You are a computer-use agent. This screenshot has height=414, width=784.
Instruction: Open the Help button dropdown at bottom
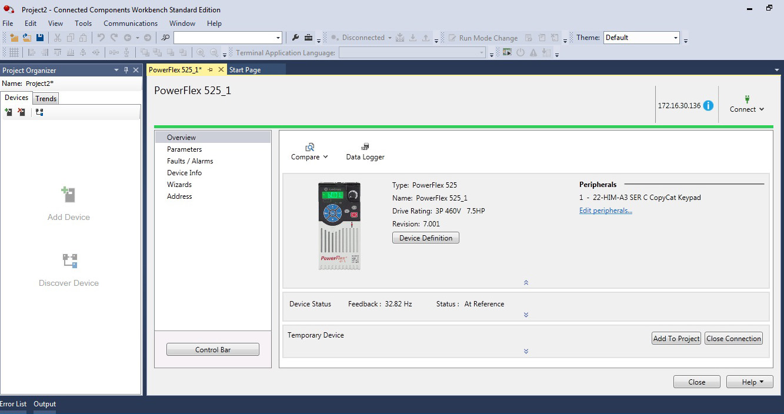point(749,382)
